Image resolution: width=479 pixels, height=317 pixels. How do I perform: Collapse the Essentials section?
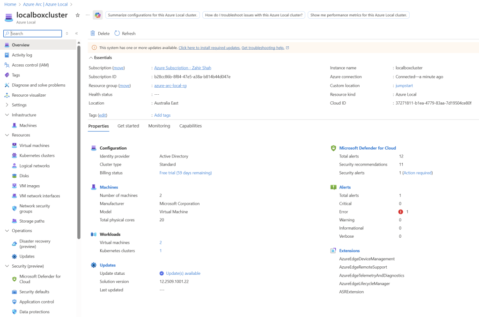pyautogui.click(x=91, y=58)
